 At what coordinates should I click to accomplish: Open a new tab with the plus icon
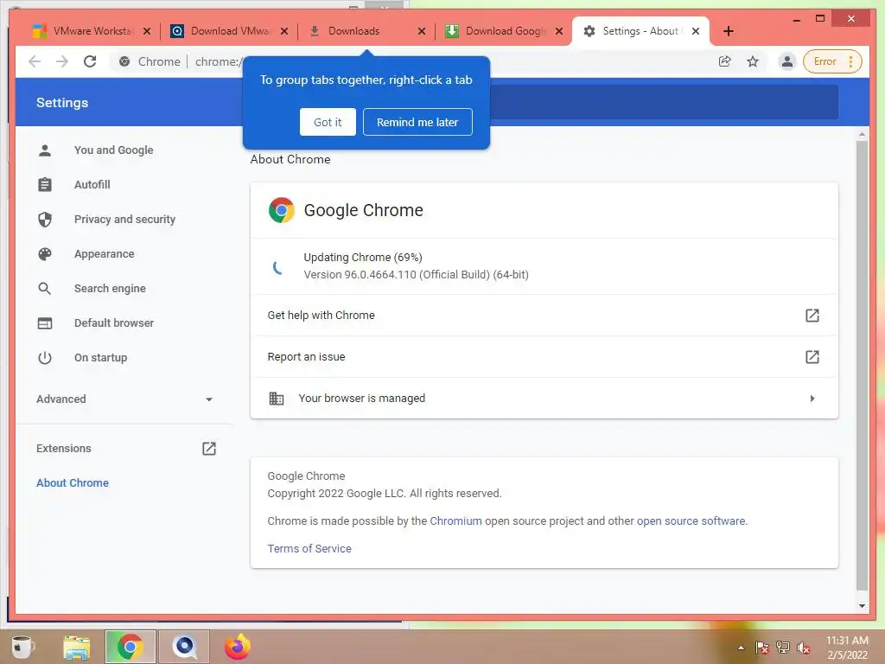point(729,31)
